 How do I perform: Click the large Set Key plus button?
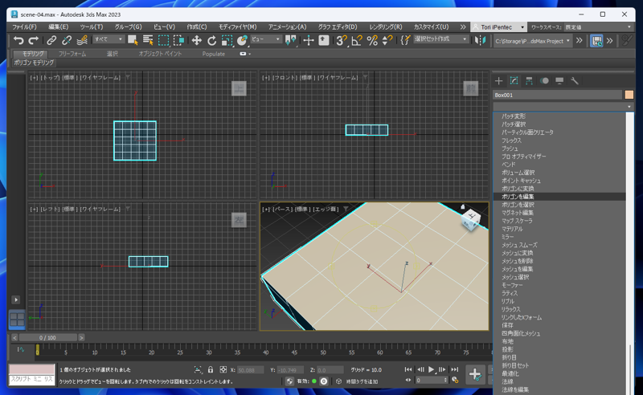[475, 373]
